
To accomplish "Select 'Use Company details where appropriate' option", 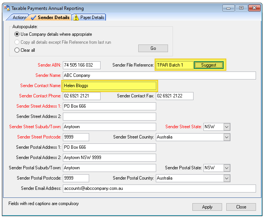I will pyautogui.click(x=17, y=34).
